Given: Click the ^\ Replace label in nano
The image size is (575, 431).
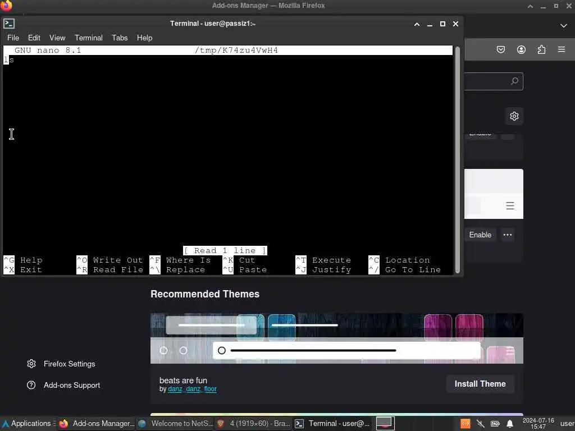Looking at the screenshot, I should pyautogui.click(x=177, y=270).
